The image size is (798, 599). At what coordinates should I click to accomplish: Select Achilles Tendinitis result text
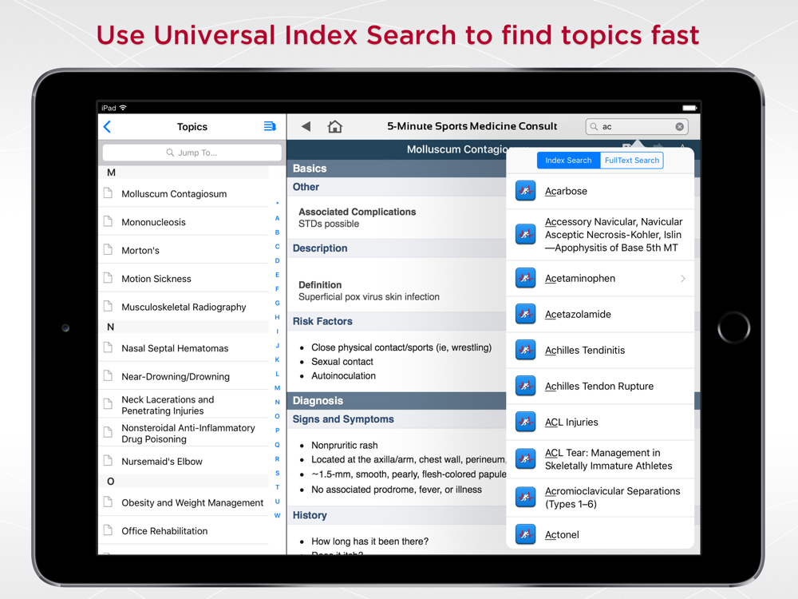[585, 350]
